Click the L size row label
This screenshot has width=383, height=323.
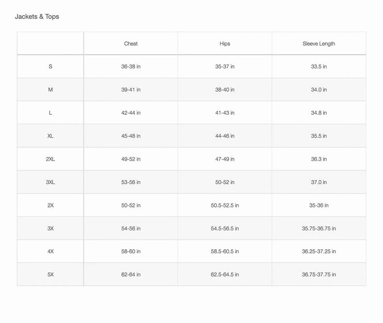(50, 113)
